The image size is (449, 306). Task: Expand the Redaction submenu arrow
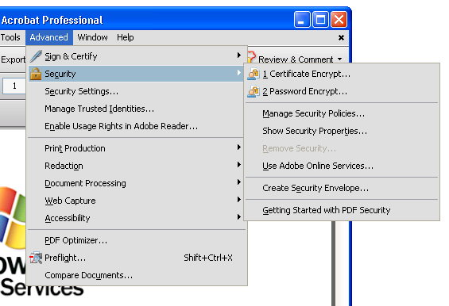click(239, 165)
